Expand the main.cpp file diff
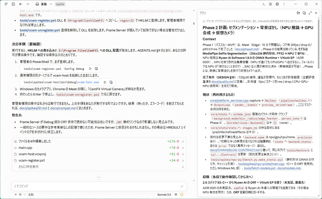322x199 pixels. 99,148
